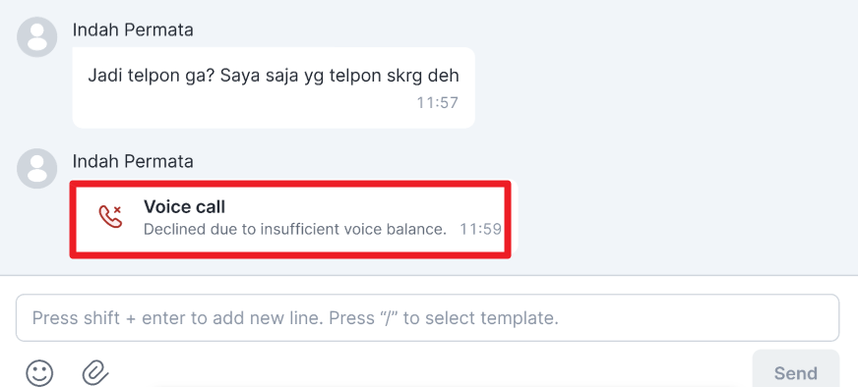Click the 11:57 message timestamp
The image size is (858, 387).
pyautogui.click(x=437, y=103)
